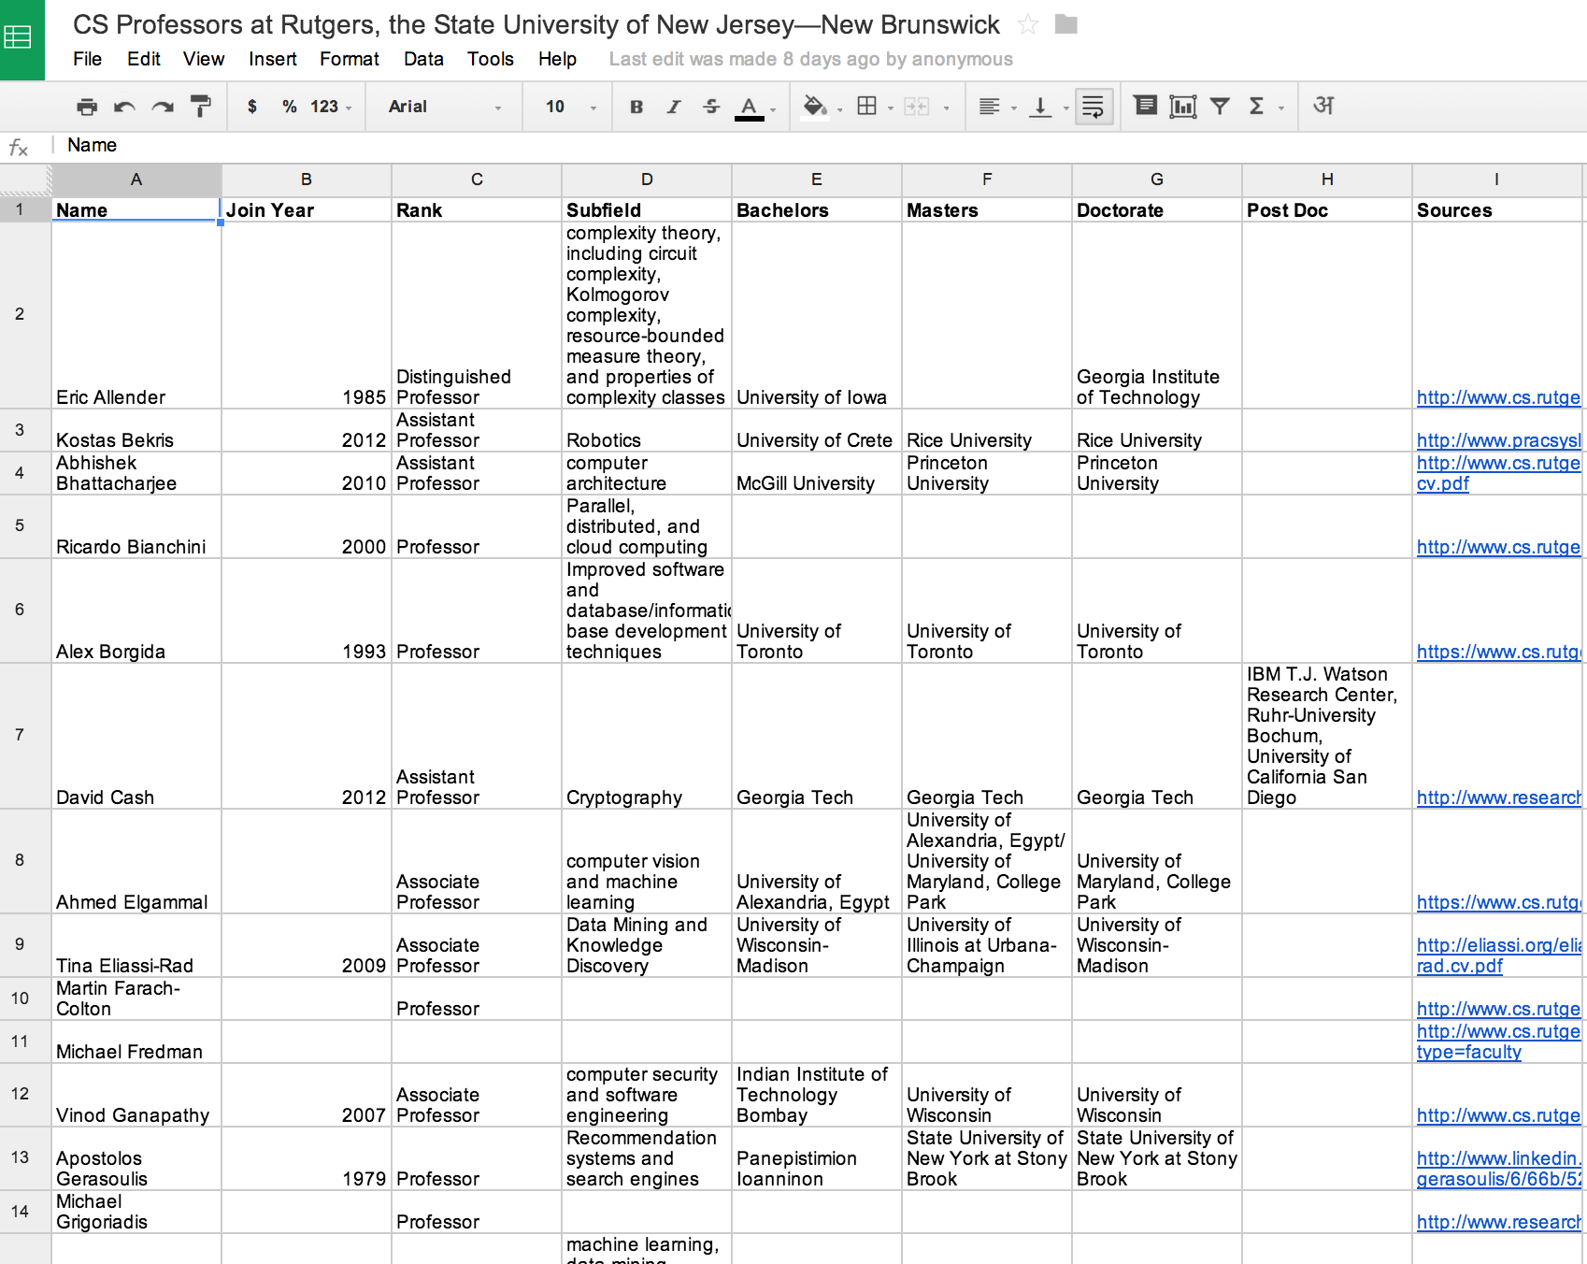Open Kostas Bekris pracsys source link
The width and height of the screenshot is (1587, 1264).
coord(1498,440)
